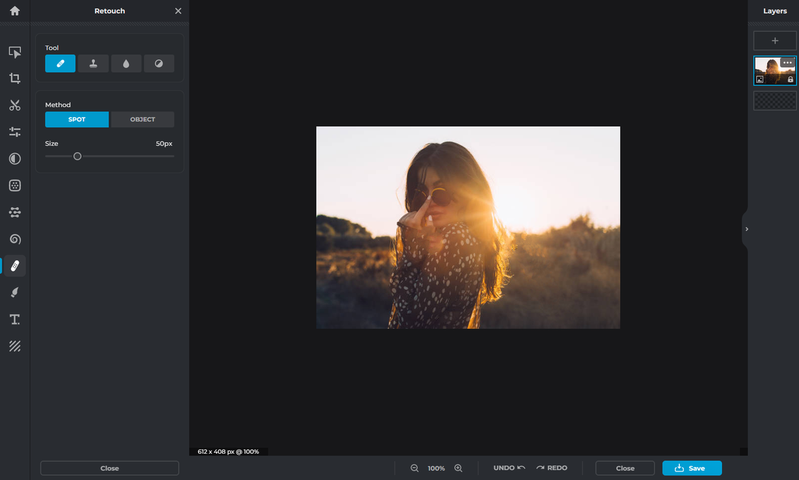Select the Text tool
Image resolution: width=799 pixels, height=480 pixels.
pos(14,319)
